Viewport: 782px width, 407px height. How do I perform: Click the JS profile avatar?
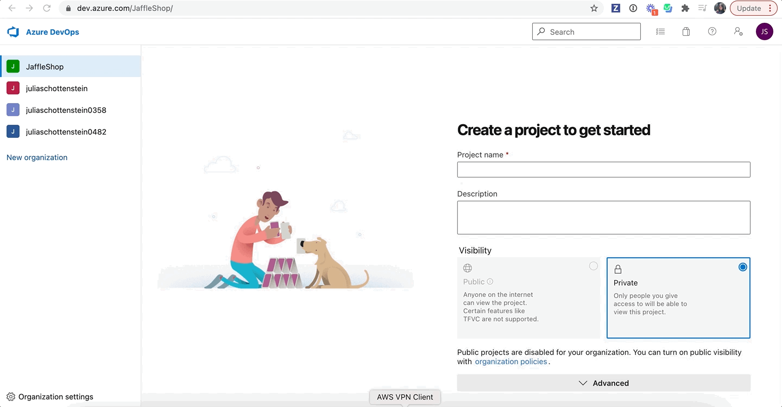765,31
